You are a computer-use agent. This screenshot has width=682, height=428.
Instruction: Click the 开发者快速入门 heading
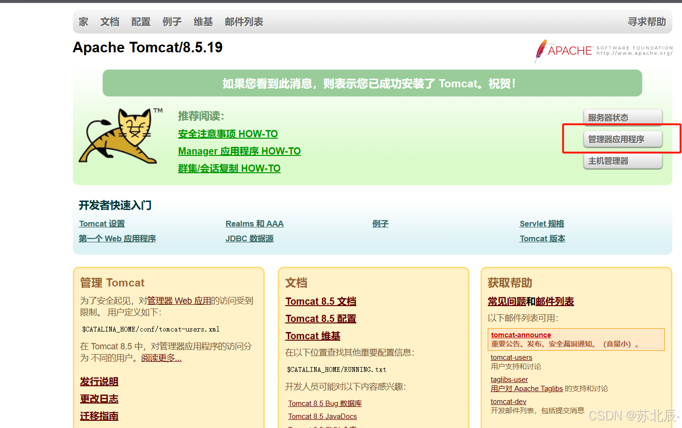[x=115, y=205]
